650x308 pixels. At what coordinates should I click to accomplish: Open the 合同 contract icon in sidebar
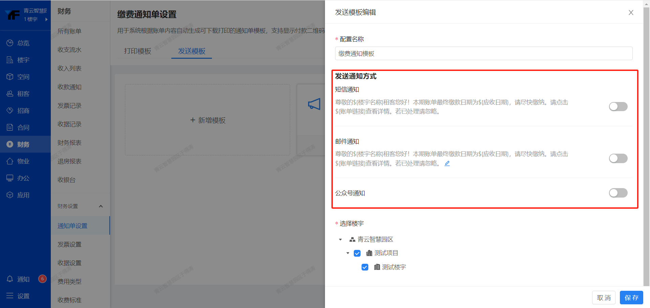pos(10,127)
